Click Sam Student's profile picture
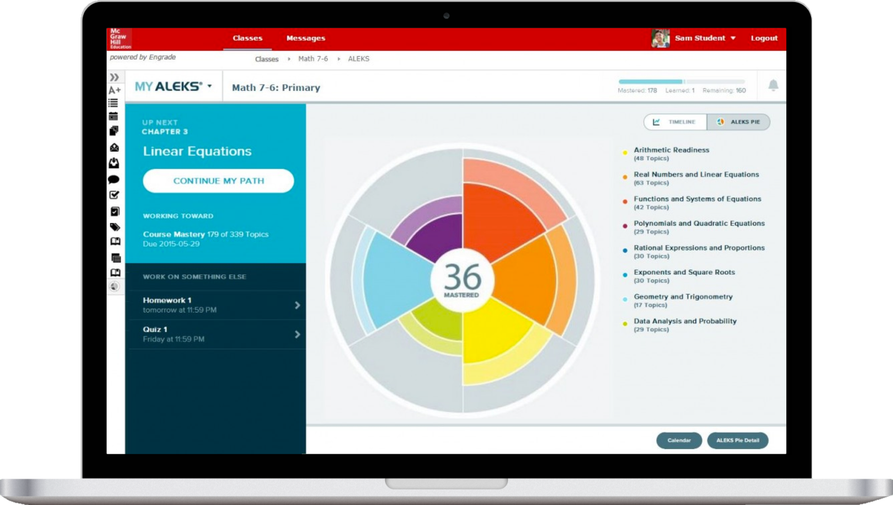 pos(660,38)
